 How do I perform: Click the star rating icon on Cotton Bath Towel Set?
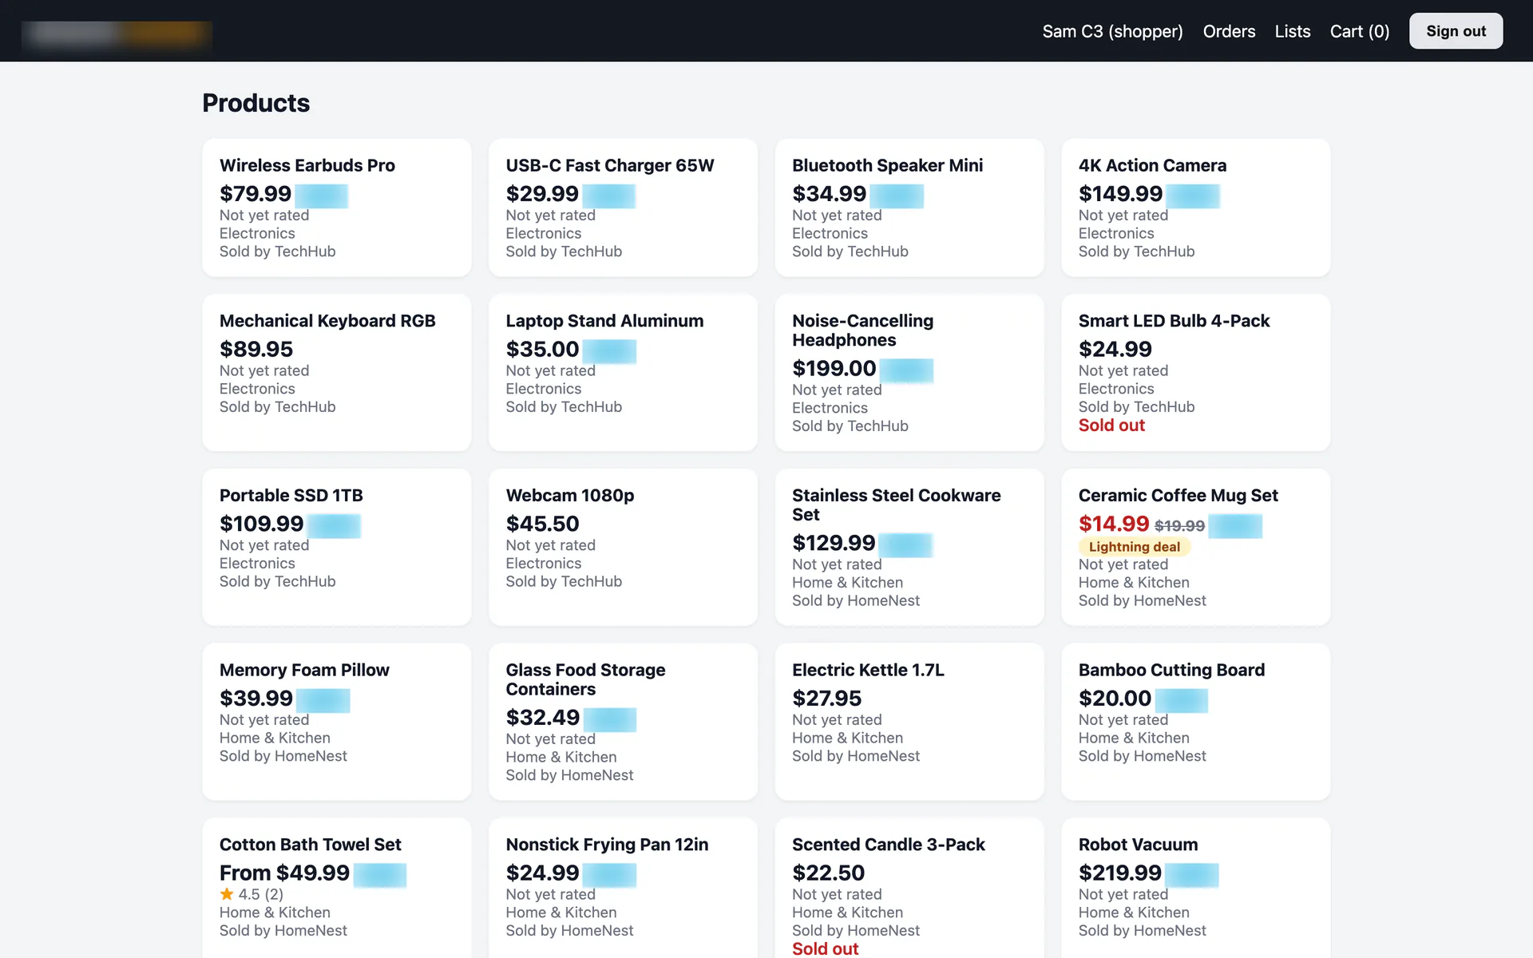[227, 894]
